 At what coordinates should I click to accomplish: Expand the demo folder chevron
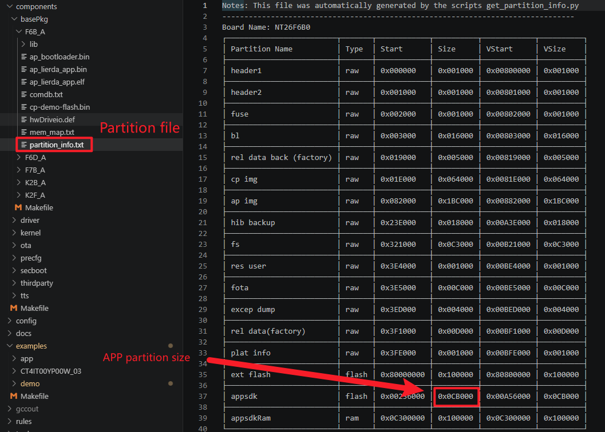[14, 383]
